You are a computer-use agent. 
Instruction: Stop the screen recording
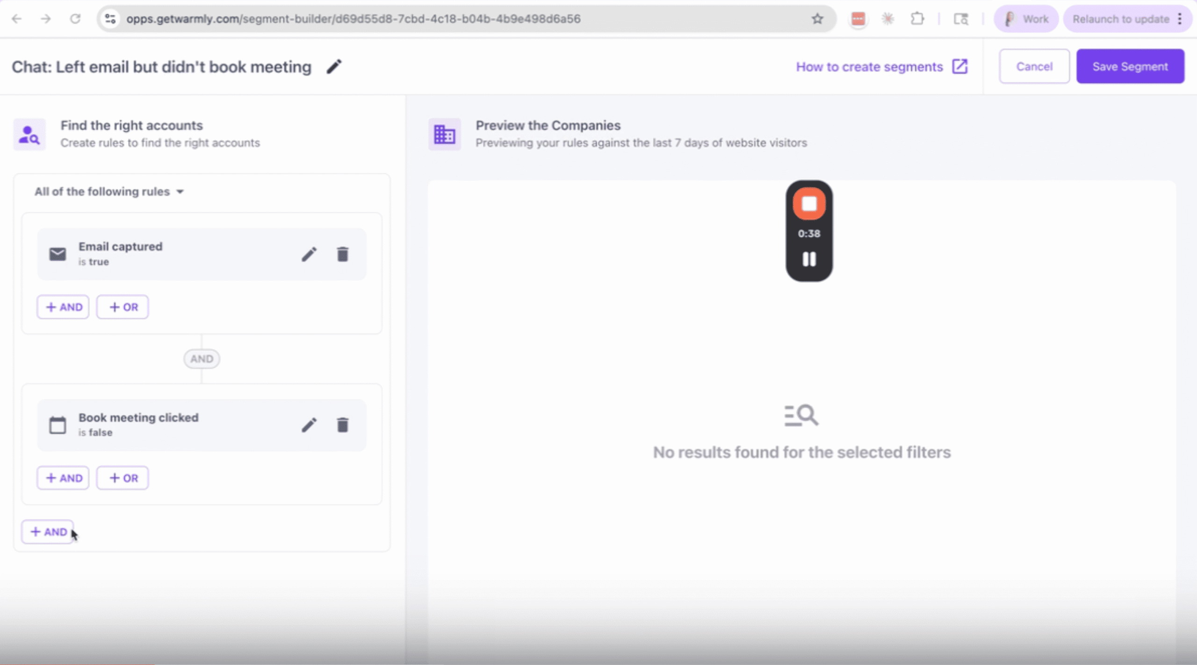[x=809, y=204]
